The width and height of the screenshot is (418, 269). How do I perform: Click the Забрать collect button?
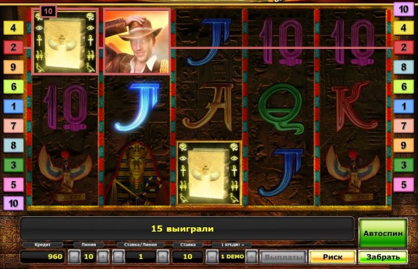[x=383, y=257]
